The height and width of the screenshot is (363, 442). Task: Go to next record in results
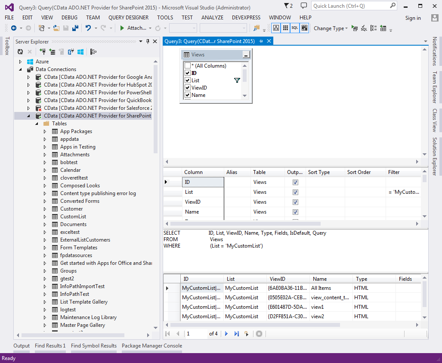click(226, 334)
